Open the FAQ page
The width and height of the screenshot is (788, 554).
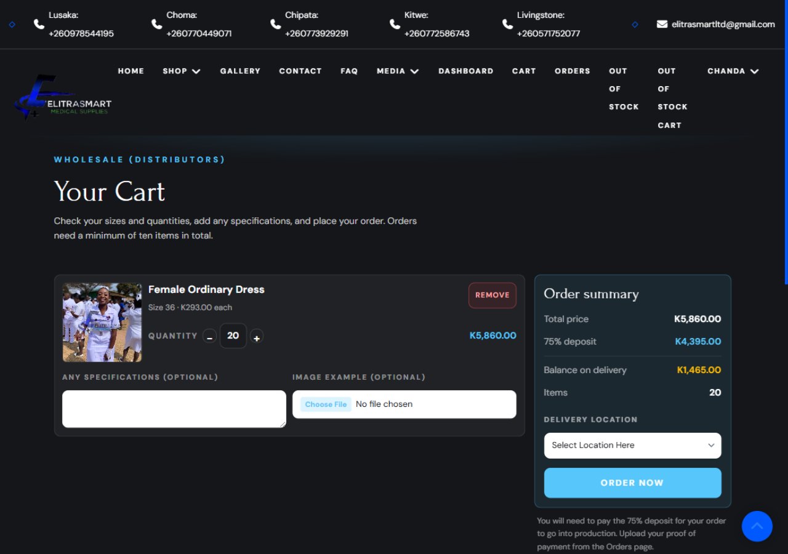[x=349, y=71]
